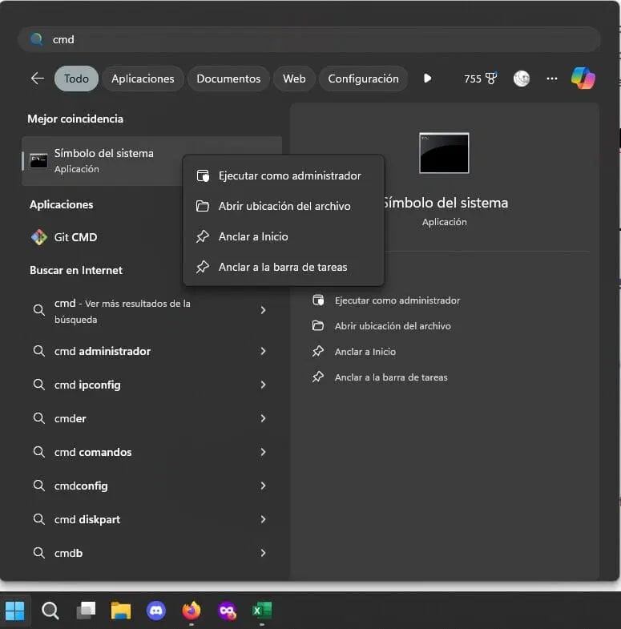Expand the 'cmd diskpart' suggestion chevron

tap(263, 519)
